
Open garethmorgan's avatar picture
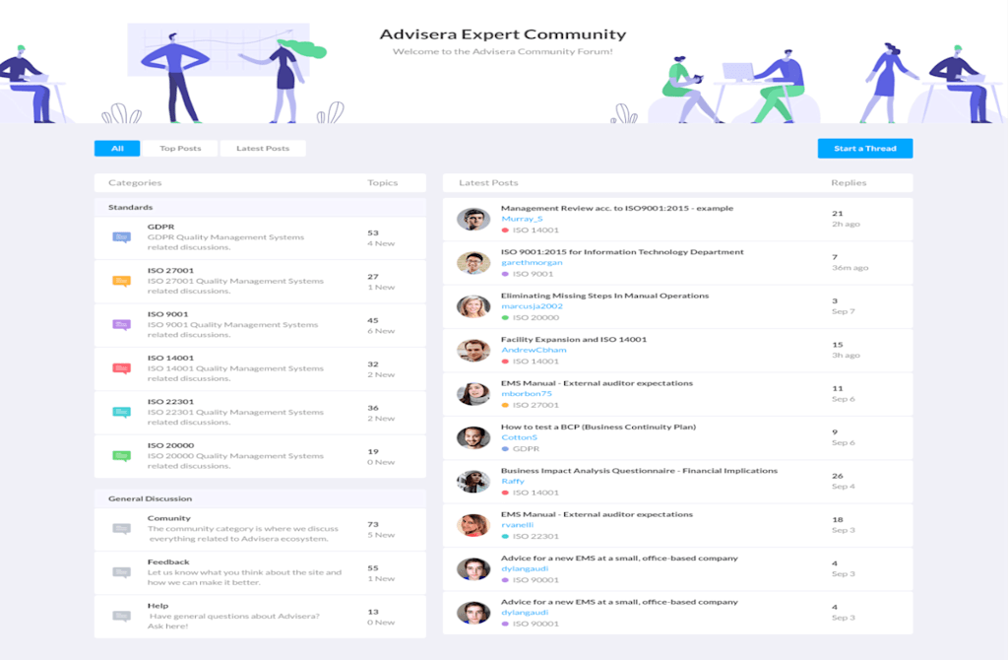click(x=473, y=263)
